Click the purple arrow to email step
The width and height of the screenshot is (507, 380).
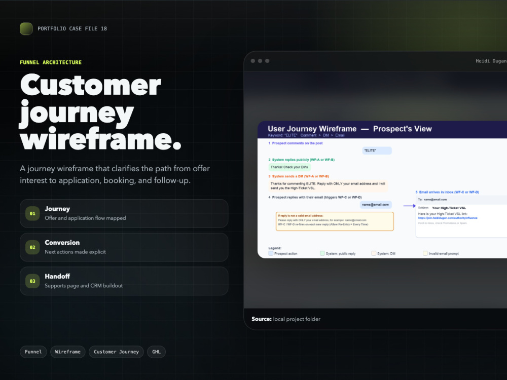pyautogui.click(x=409, y=206)
